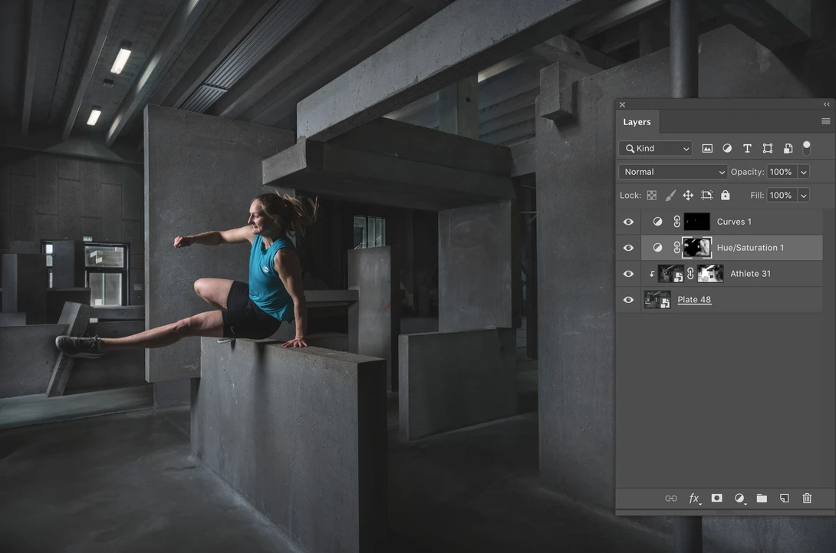This screenshot has width=836, height=553.
Task: Click the lock transparent pixels icon
Action: [651, 195]
